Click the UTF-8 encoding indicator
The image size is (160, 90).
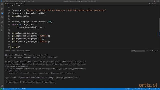coord(138,89)
